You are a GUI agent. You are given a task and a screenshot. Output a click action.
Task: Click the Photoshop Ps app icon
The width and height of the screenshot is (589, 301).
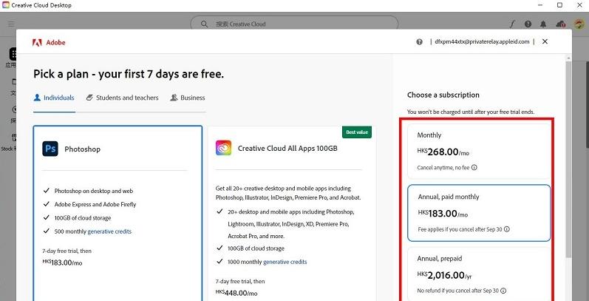(50, 149)
